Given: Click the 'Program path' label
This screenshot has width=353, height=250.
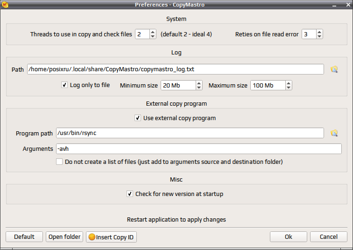Looking at the screenshot, I should (x=34, y=134).
